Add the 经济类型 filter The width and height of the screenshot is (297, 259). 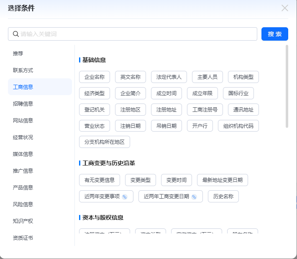tap(95, 93)
